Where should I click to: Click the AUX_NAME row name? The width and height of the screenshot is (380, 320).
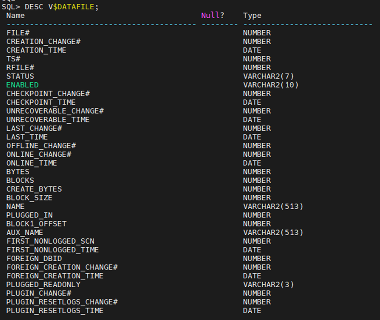25,233
